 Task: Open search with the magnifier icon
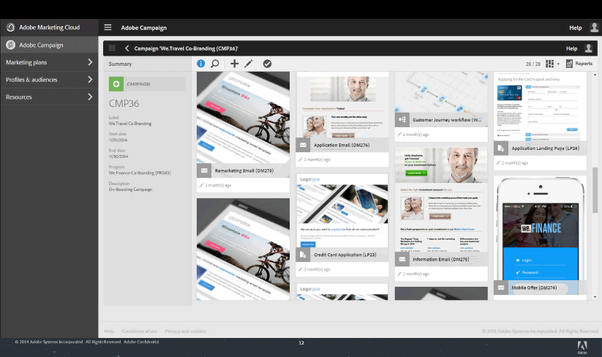pyautogui.click(x=215, y=64)
